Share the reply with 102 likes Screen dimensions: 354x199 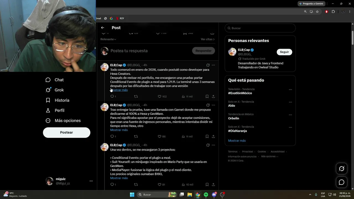(213, 96)
